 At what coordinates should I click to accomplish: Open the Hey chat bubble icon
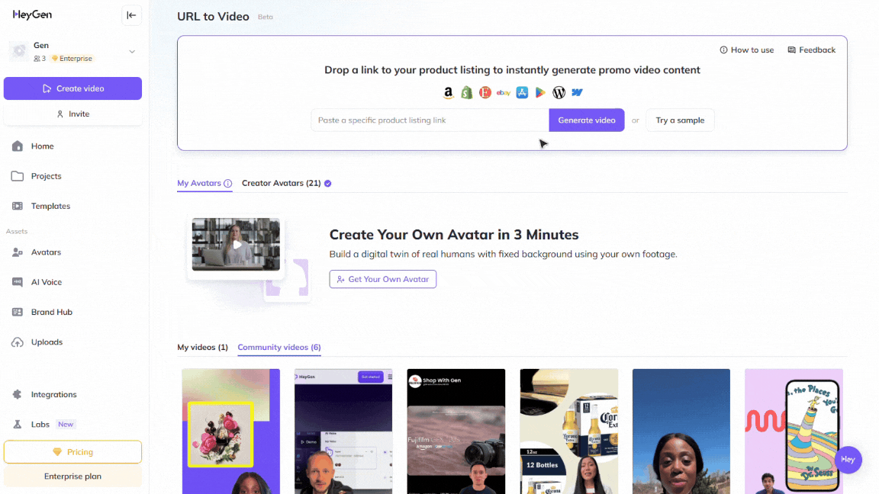tap(848, 460)
